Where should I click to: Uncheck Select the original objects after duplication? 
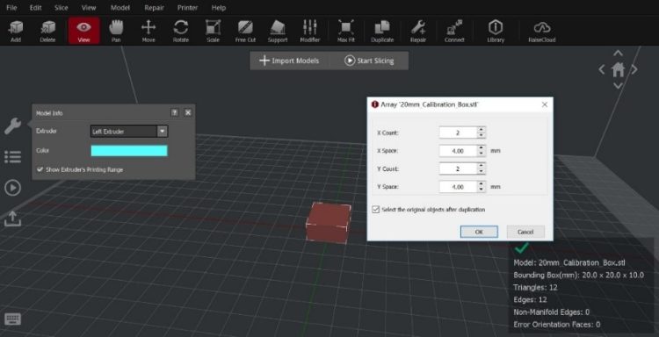click(x=376, y=209)
